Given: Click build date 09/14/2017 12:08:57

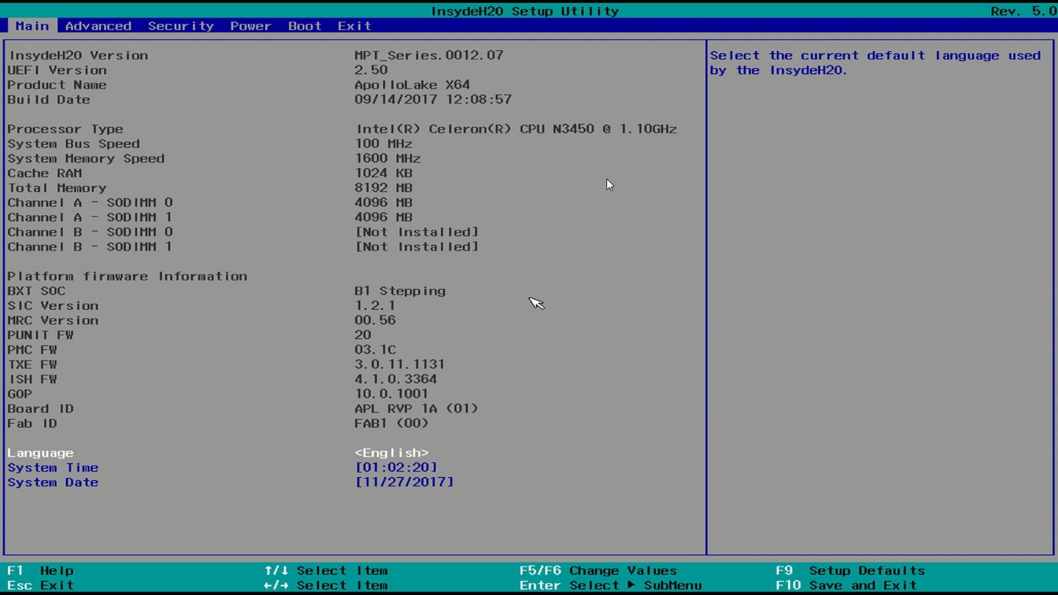Looking at the screenshot, I should click(x=433, y=99).
